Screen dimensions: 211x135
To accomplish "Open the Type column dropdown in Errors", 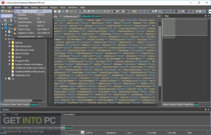I will point(12,114).
